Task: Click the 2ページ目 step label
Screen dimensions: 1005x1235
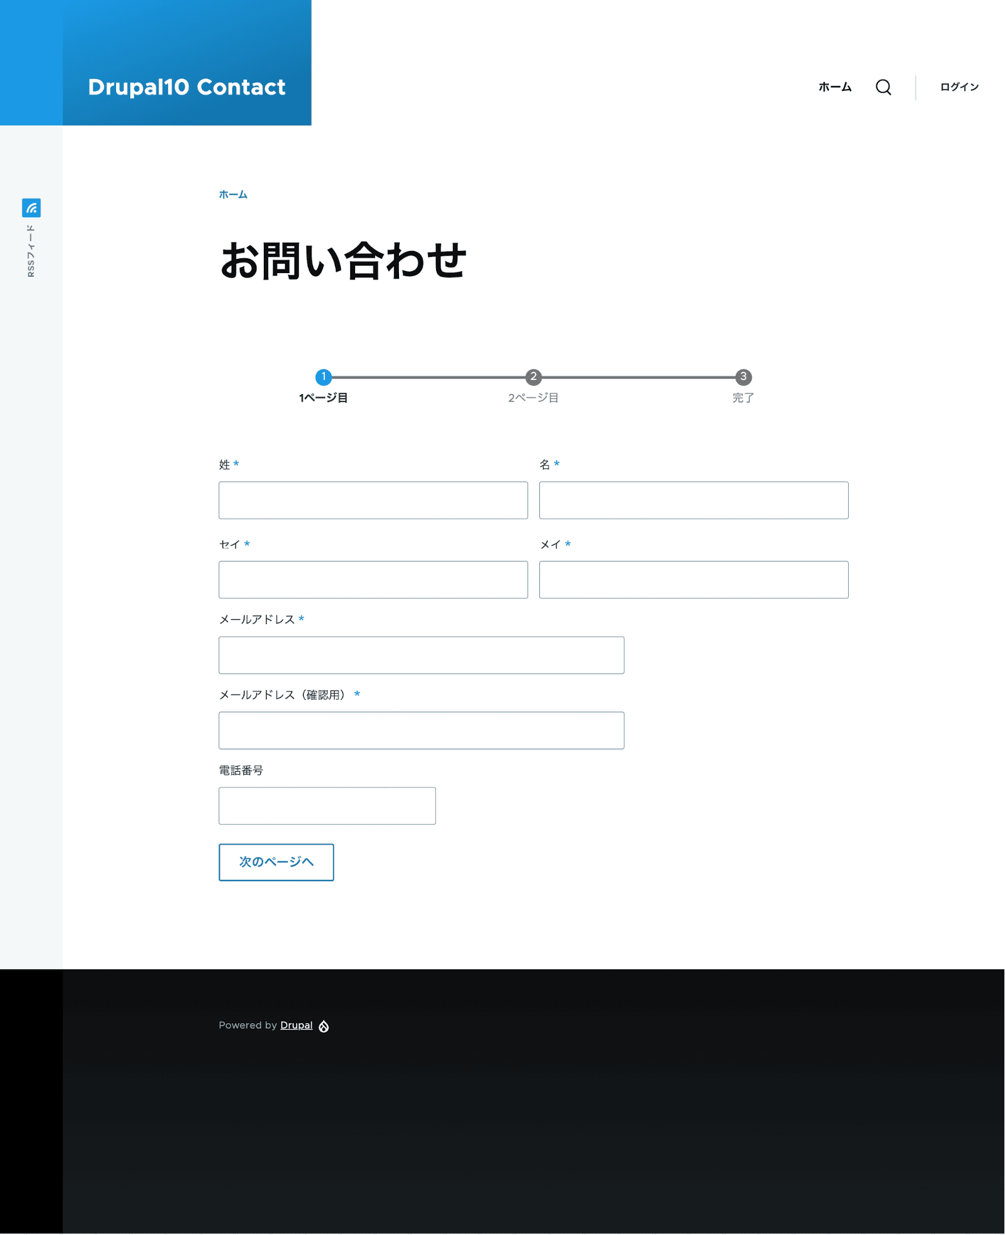Action: pyautogui.click(x=534, y=398)
